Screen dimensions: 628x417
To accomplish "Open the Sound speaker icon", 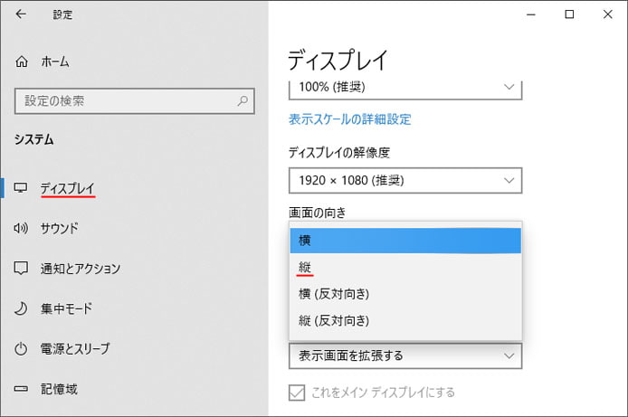I will point(21,228).
